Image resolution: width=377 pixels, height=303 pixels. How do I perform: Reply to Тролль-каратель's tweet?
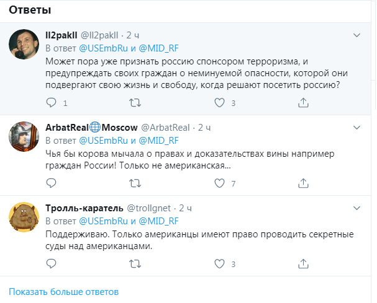(x=52, y=264)
